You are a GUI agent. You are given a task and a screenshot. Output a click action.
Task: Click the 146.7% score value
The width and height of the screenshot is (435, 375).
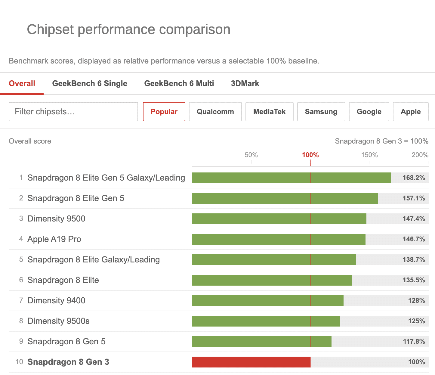pyautogui.click(x=414, y=239)
